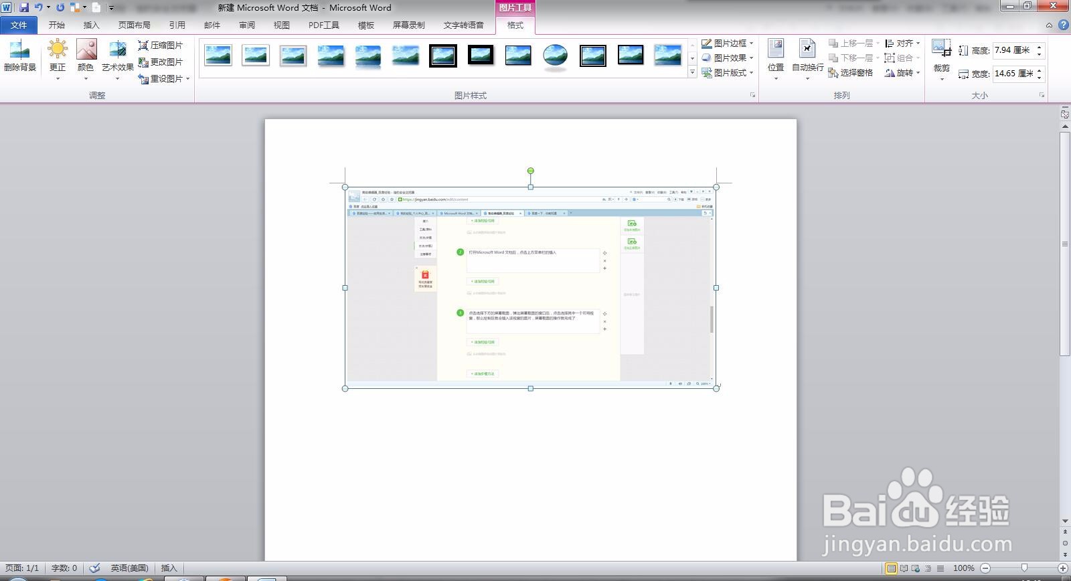Select the Format (格式) tab
The width and height of the screenshot is (1071, 581).
[515, 25]
